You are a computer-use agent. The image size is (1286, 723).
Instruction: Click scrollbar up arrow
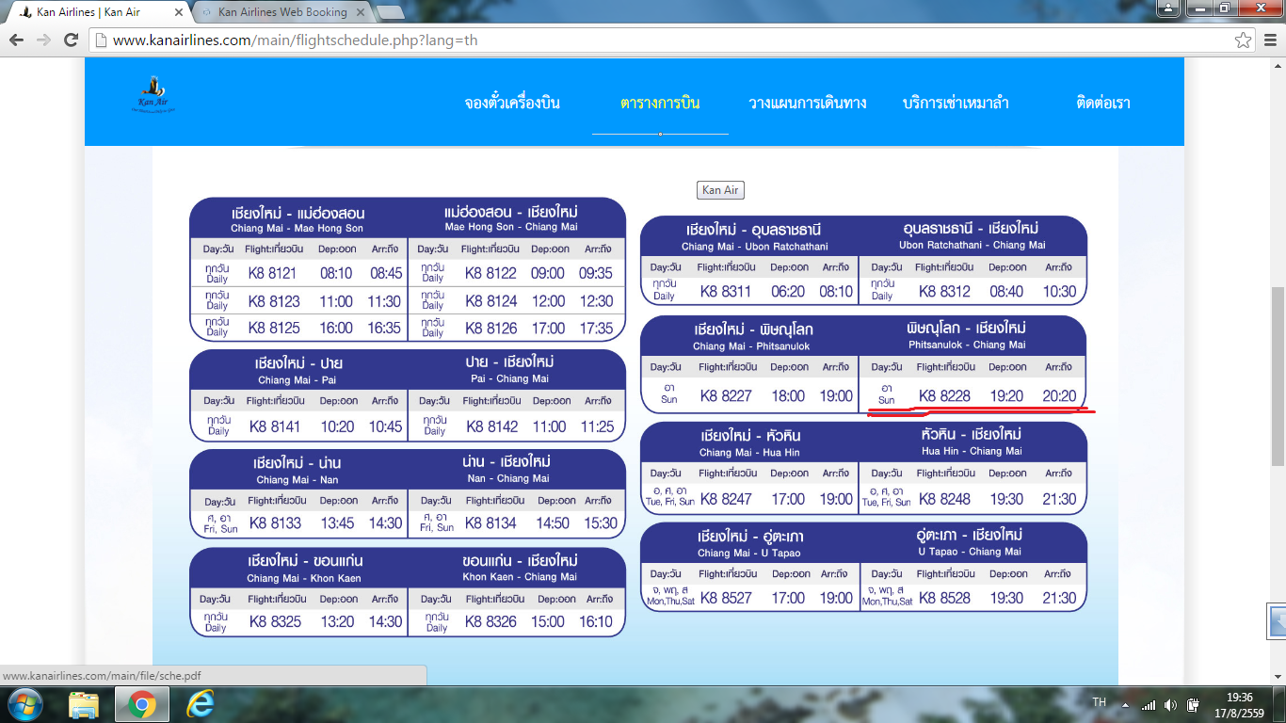pos(1278,66)
